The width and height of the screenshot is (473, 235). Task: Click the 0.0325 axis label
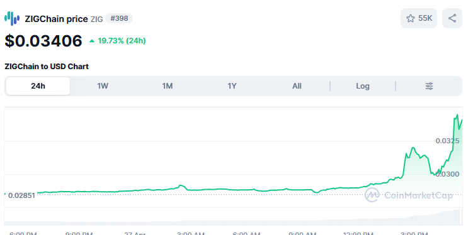[x=447, y=141]
